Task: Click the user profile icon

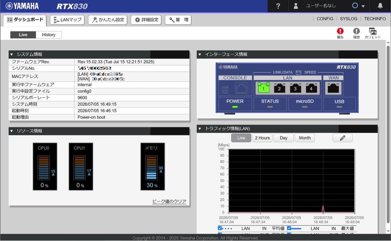Action: (296, 6)
